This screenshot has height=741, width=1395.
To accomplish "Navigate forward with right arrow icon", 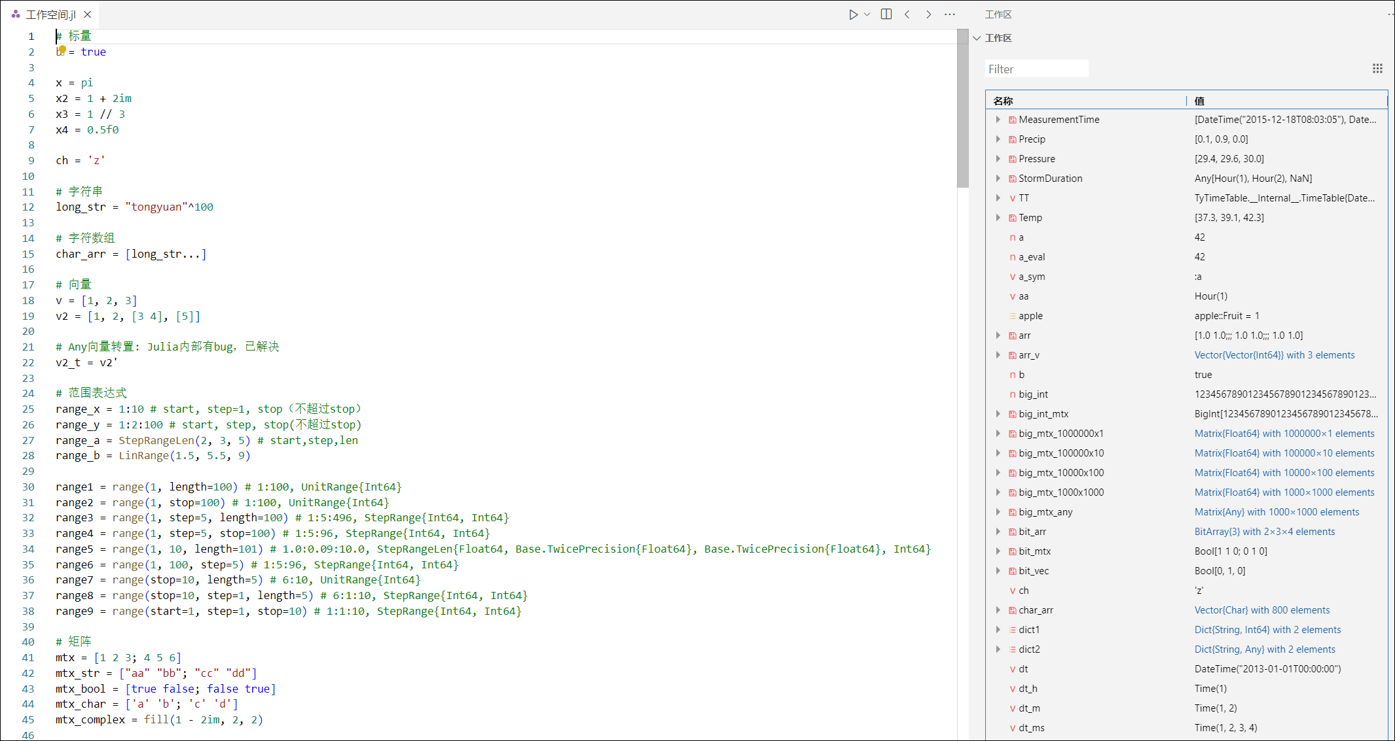I will click(928, 14).
